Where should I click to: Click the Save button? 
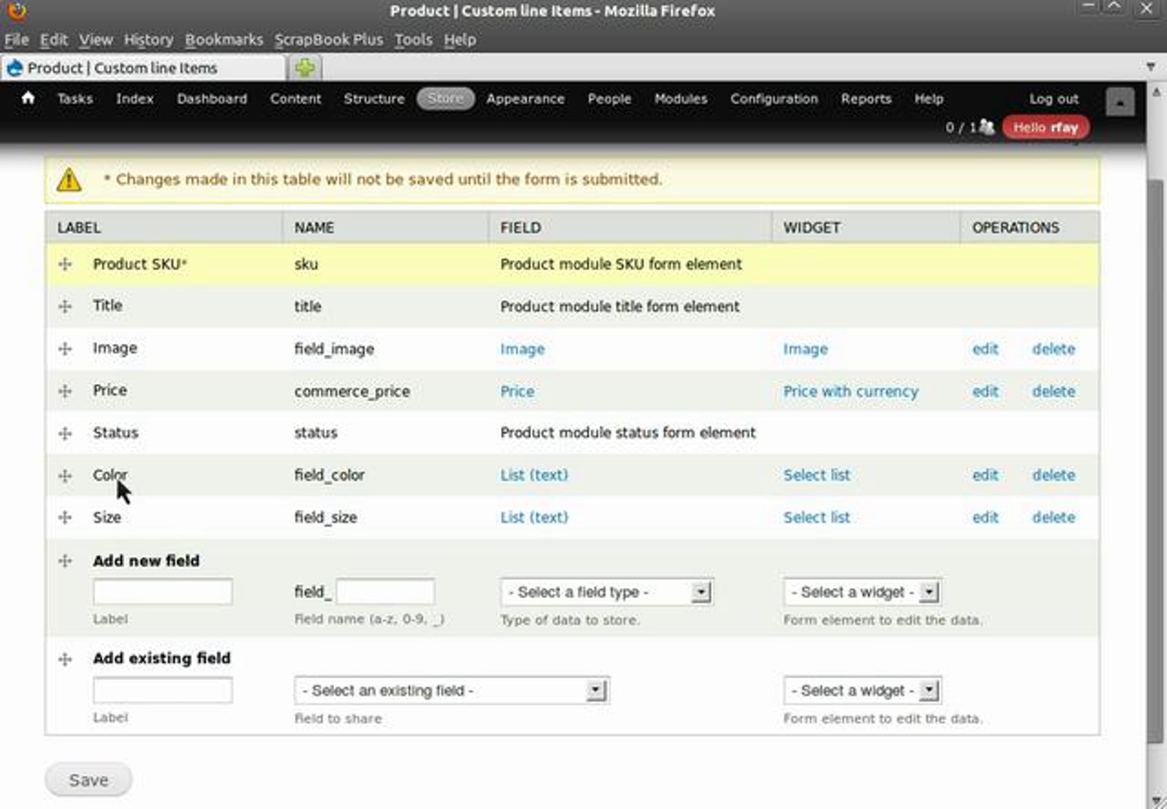click(x=89, y=779)
